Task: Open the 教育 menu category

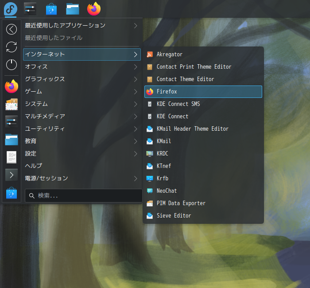Action: (82, 141)
